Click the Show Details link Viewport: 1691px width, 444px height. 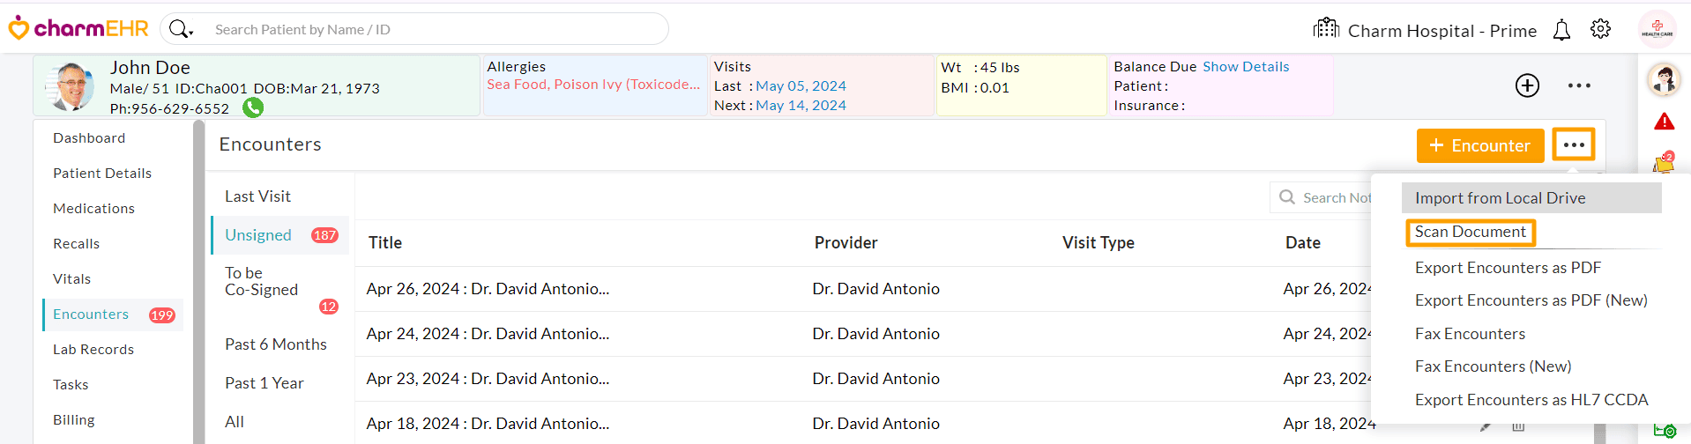[x=1245, y=67]
